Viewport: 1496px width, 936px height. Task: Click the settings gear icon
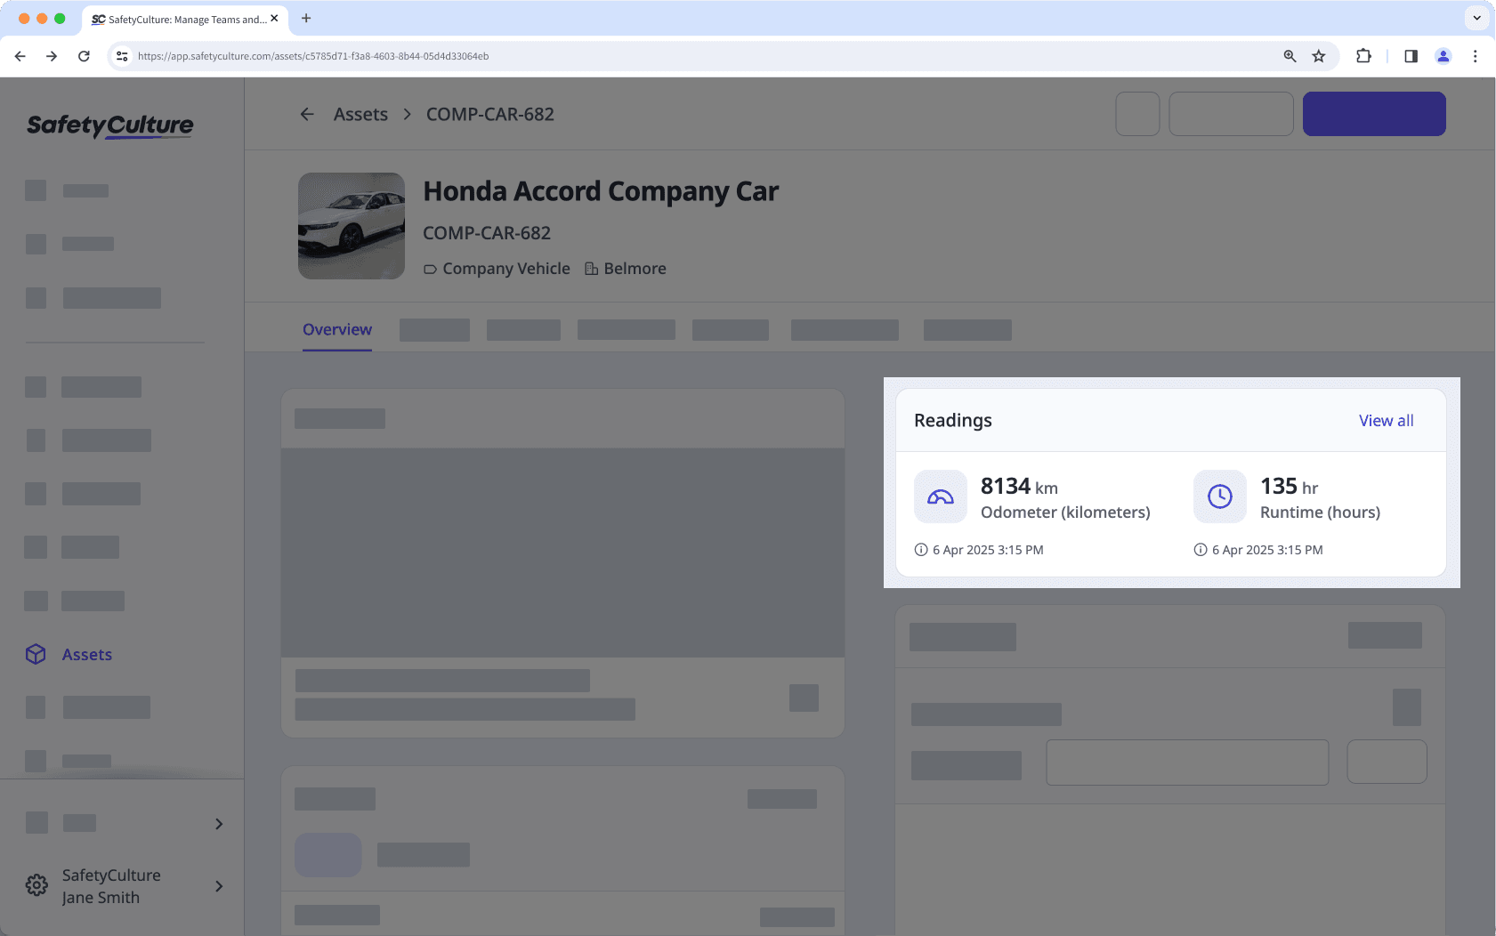pos(36,885)
